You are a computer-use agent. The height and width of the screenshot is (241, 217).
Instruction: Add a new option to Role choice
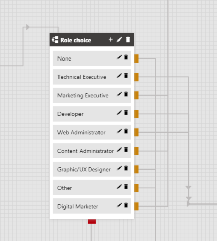coord(111,39)
